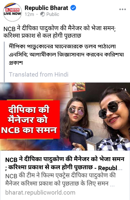Open the Republic Bharat page name
Viewport: 130px width, 200px height.
pos(46,8)
